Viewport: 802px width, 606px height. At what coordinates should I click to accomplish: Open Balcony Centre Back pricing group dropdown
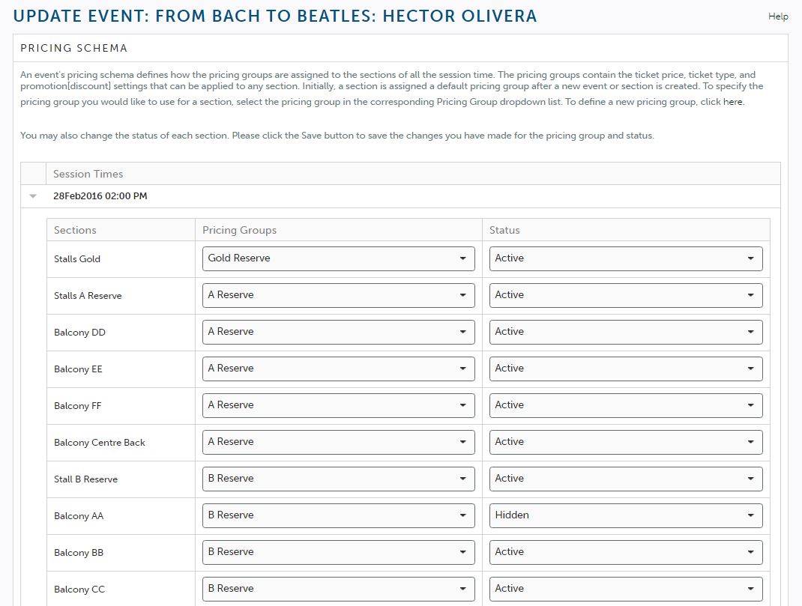click(x=339, y=443)
